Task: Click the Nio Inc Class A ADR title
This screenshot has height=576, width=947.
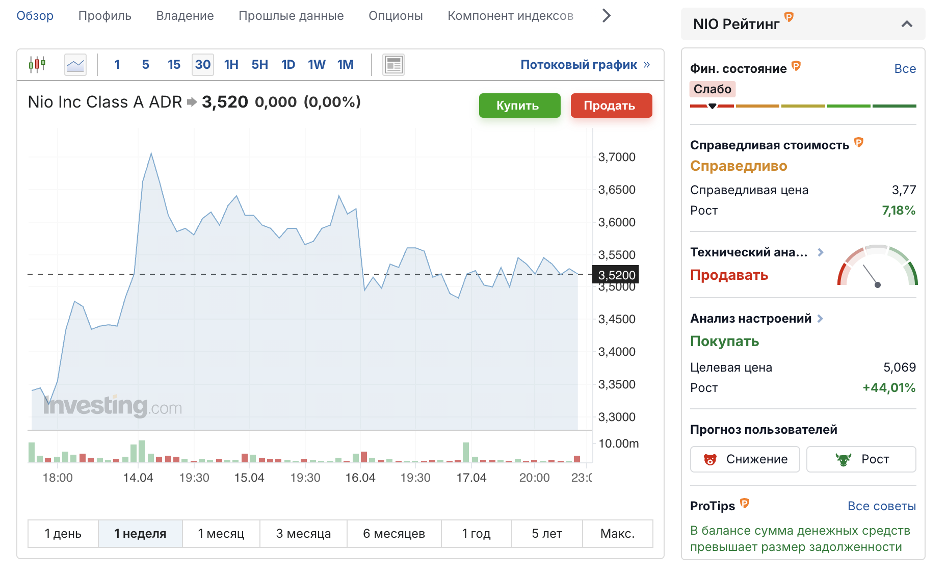Action: 104,102
